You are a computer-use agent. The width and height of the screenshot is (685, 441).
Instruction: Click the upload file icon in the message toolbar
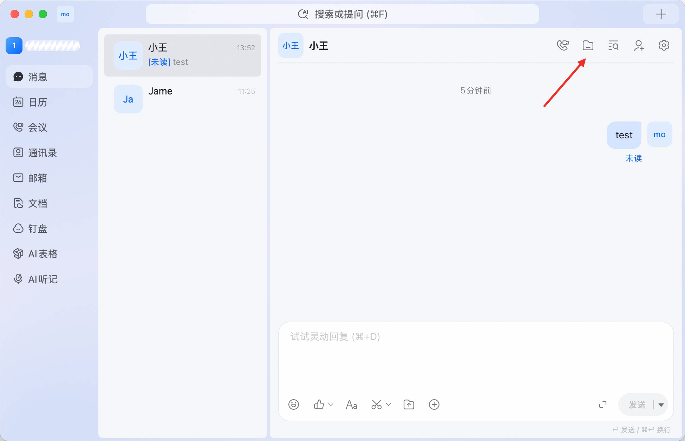pos(409,404)
